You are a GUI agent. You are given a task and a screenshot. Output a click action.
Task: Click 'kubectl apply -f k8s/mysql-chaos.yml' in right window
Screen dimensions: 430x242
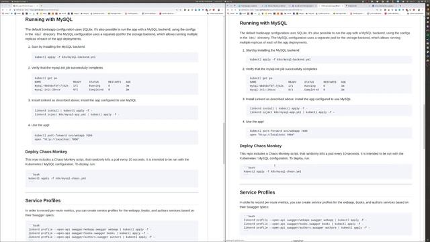coord(272,171)
